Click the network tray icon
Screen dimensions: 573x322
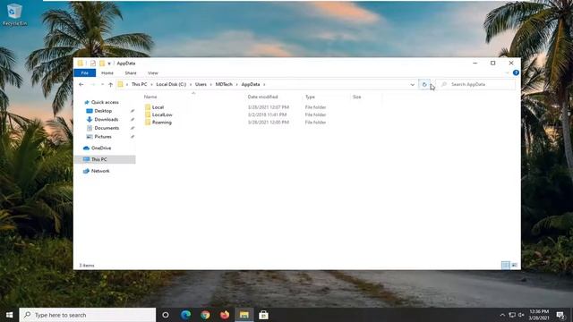[512, 315]
